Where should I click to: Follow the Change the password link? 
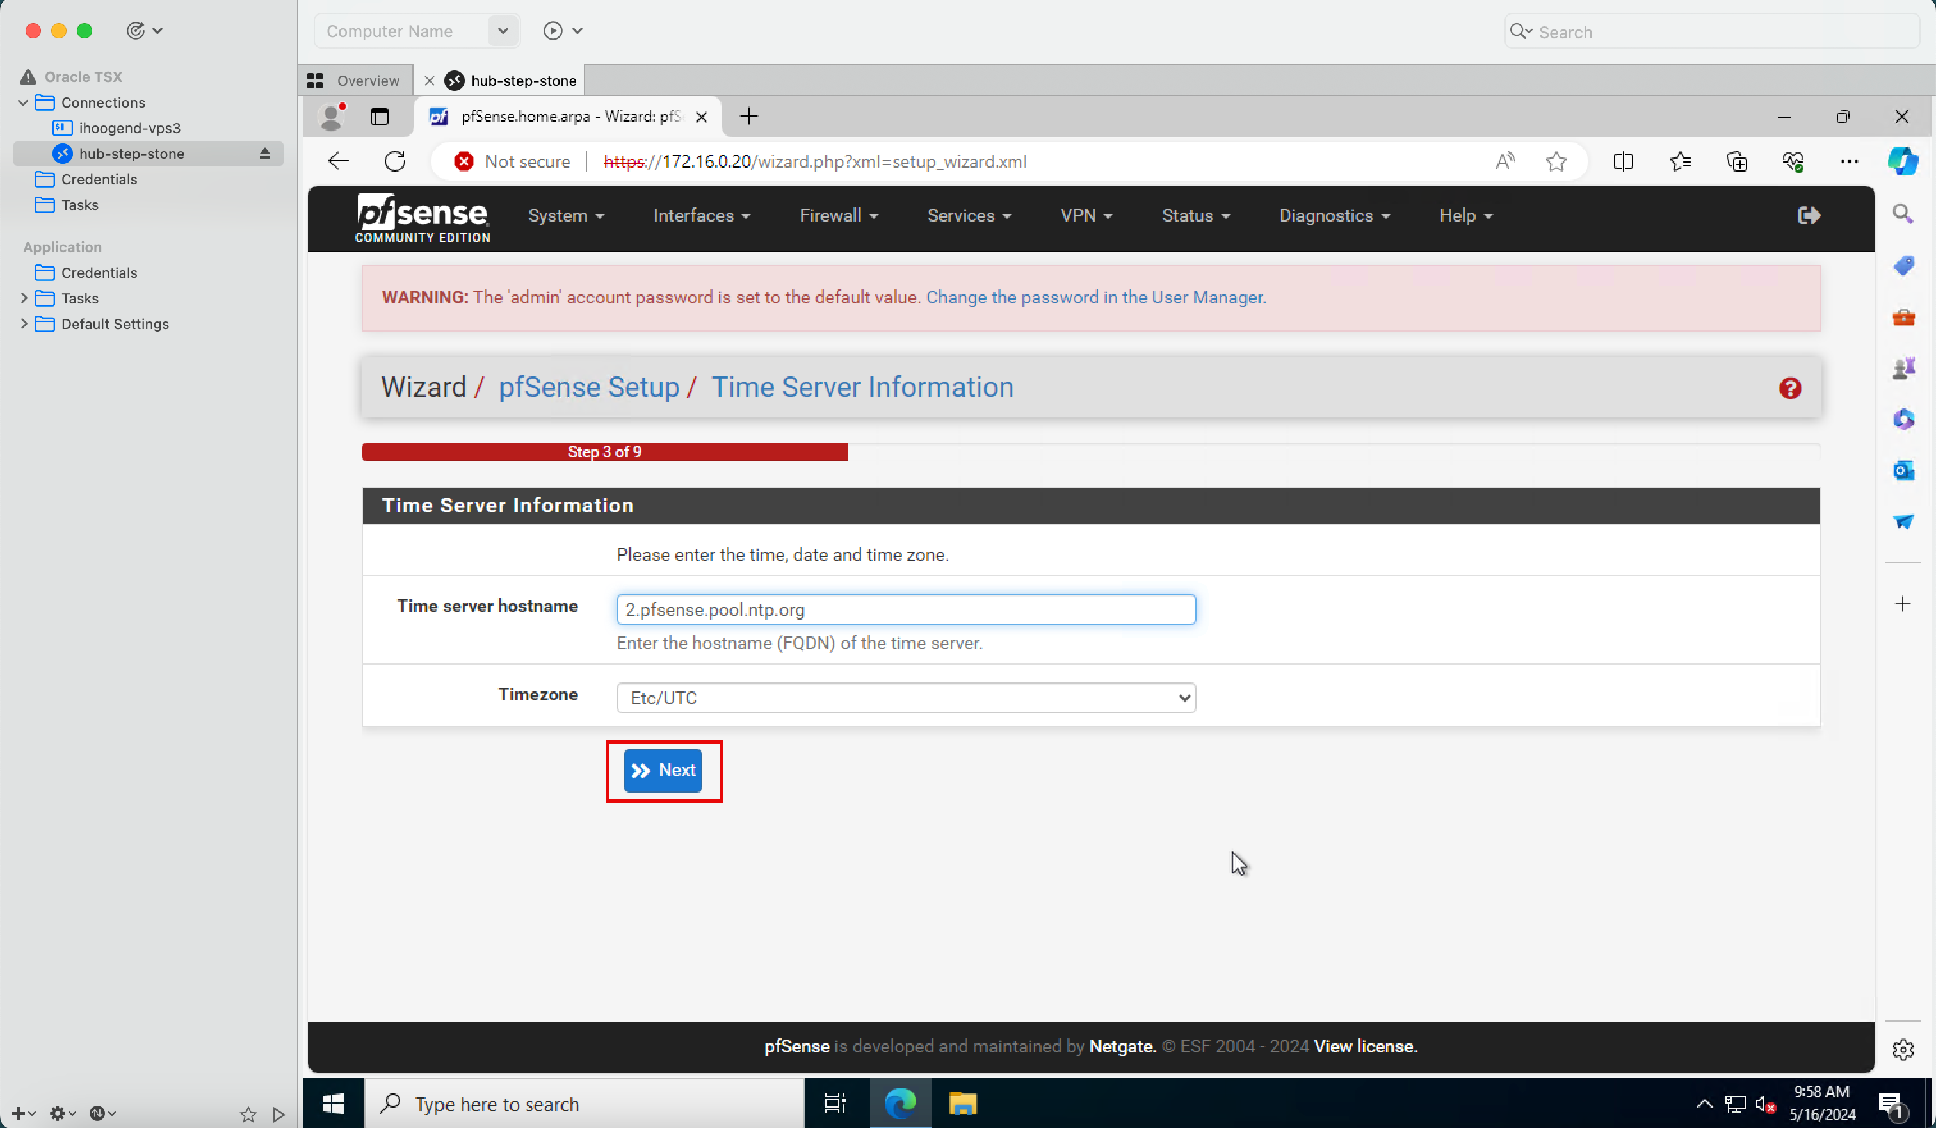(1095, 298)
